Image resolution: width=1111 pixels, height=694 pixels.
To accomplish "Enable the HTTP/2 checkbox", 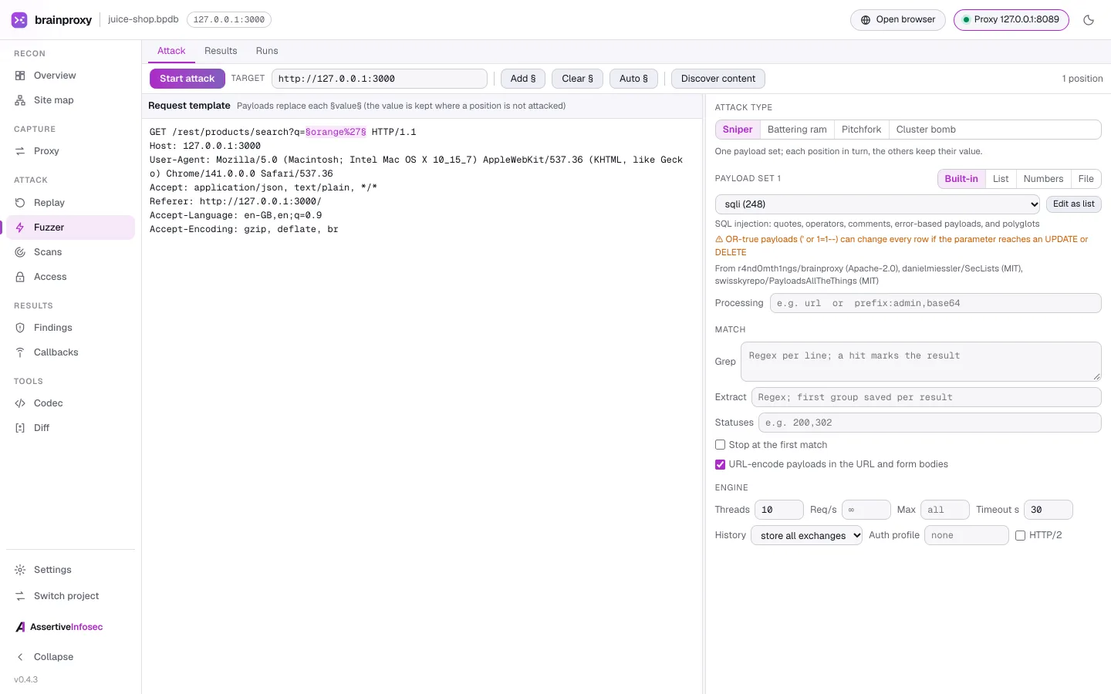I will pos(1020,535).
